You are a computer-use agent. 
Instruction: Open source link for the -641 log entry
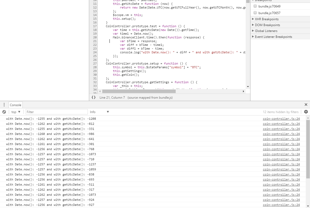(x=281, y=139)
